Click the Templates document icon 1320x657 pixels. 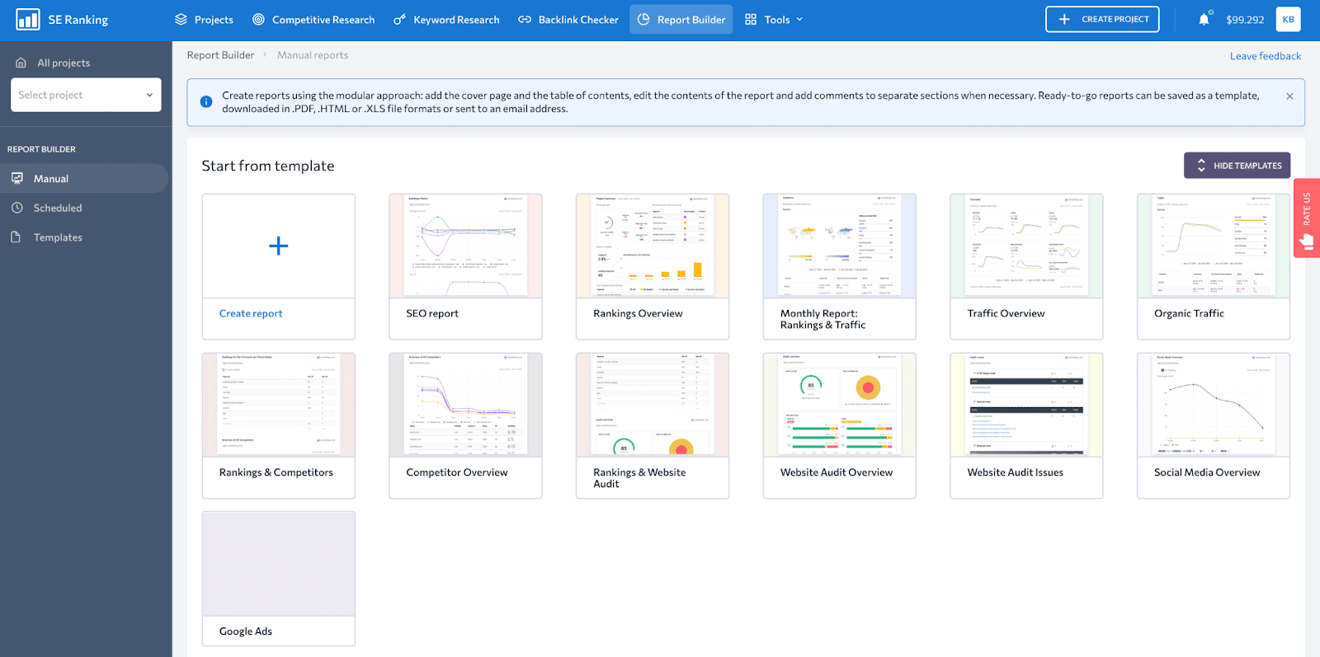[16, 237]
